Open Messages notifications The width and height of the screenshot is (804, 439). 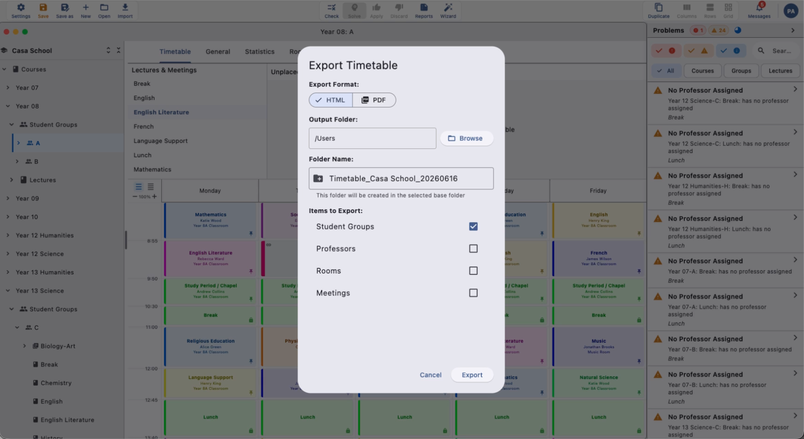pyautogui.click(x=759, y=11)
